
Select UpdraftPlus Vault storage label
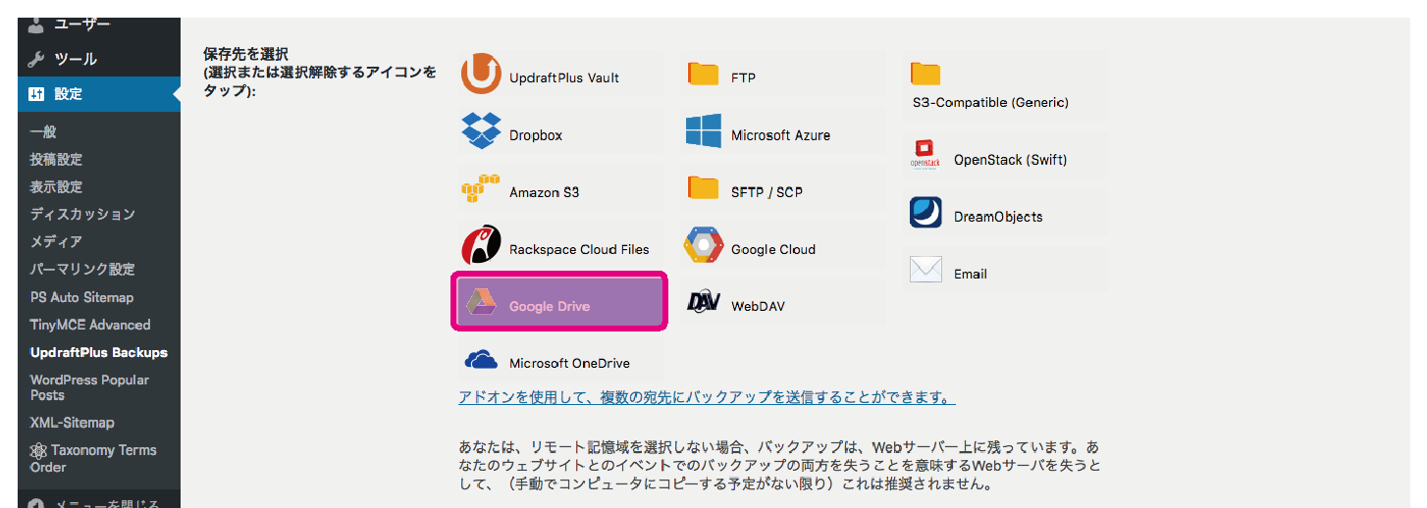coord(564,77)
